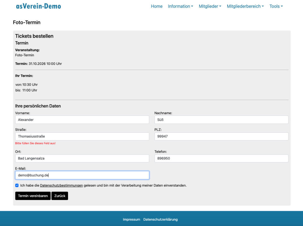
Task: Click into the Vorname field
Action: point(82,120)
